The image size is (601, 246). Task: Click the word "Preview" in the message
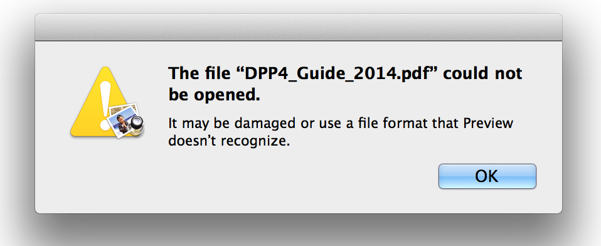coord(488,124)
